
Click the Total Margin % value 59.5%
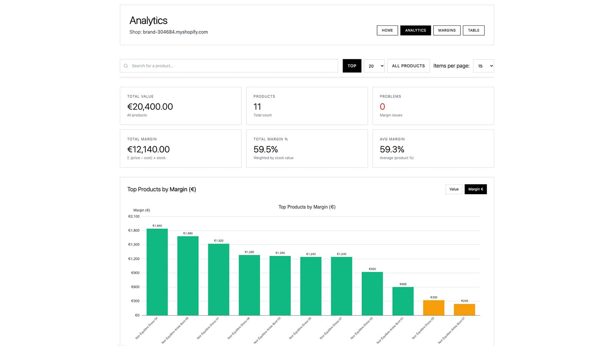[266, 149]
